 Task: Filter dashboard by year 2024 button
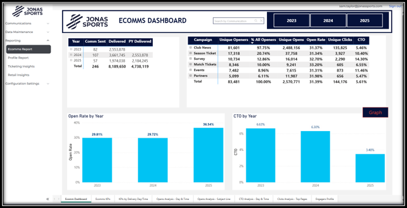(x=328, y=21)
